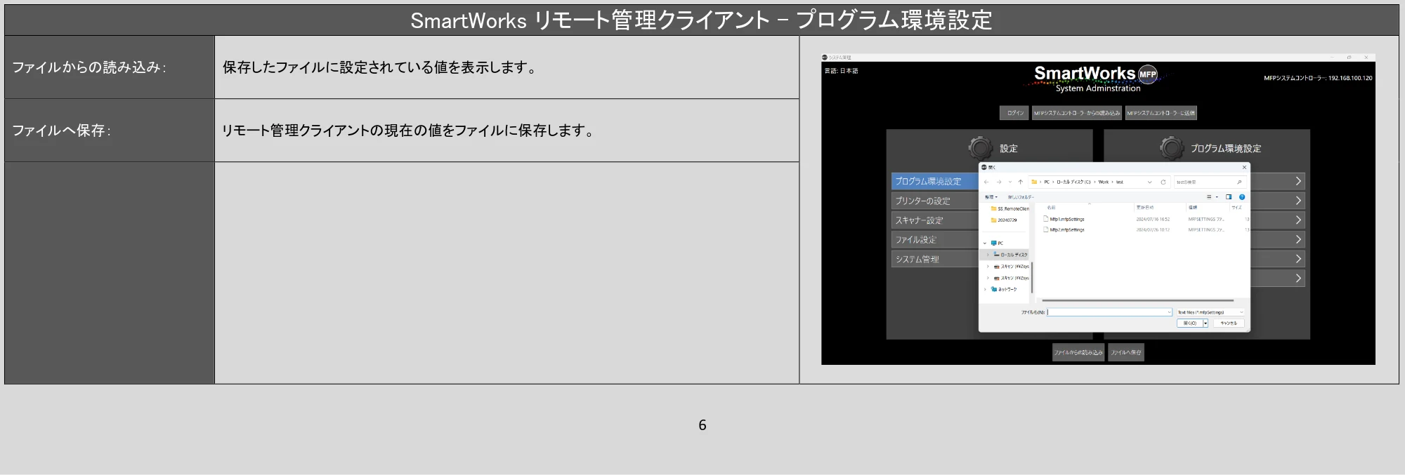Viewport: 1405px width, 475px height.
Task: Click gear icon beside 設定 heading
Action: pos(981,147)
